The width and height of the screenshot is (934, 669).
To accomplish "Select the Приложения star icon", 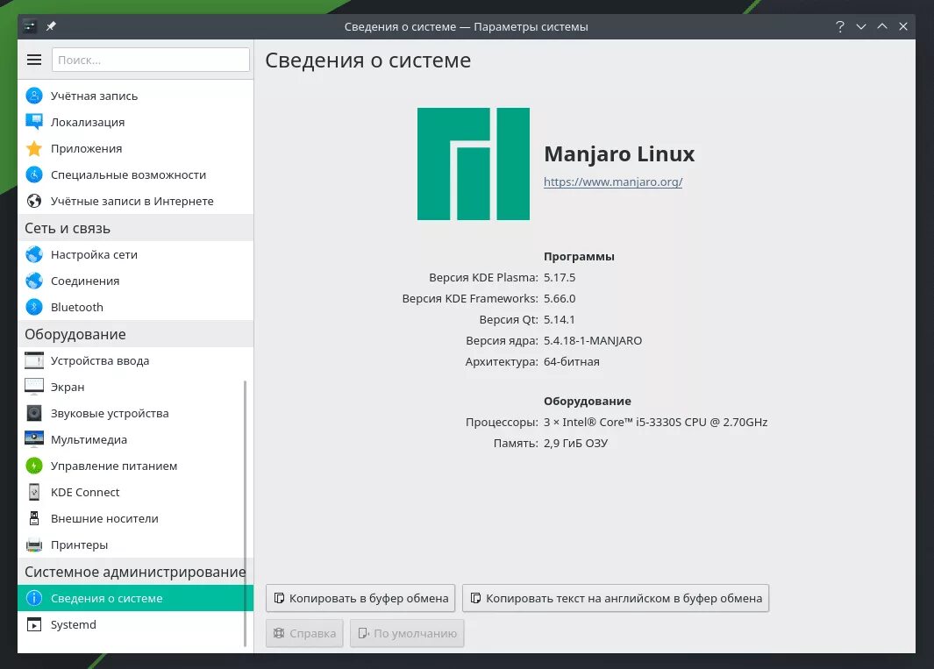I will (34, 148).
